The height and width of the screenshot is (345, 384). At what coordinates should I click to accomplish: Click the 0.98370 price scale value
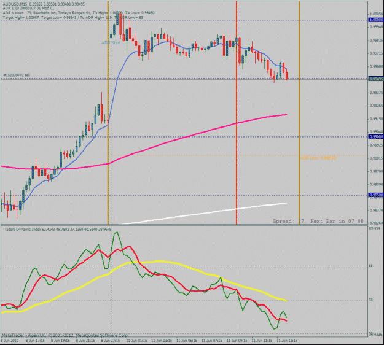(x=377, y=210)
